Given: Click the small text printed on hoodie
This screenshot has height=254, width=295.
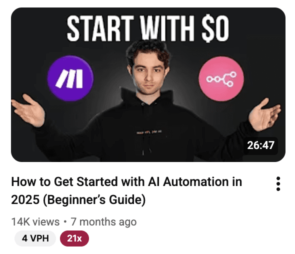Looking at the screenshot, I should coord(149,132).
